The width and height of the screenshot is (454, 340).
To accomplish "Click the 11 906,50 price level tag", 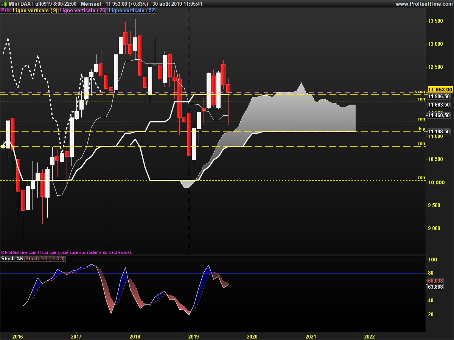I will tap(439, 96).
